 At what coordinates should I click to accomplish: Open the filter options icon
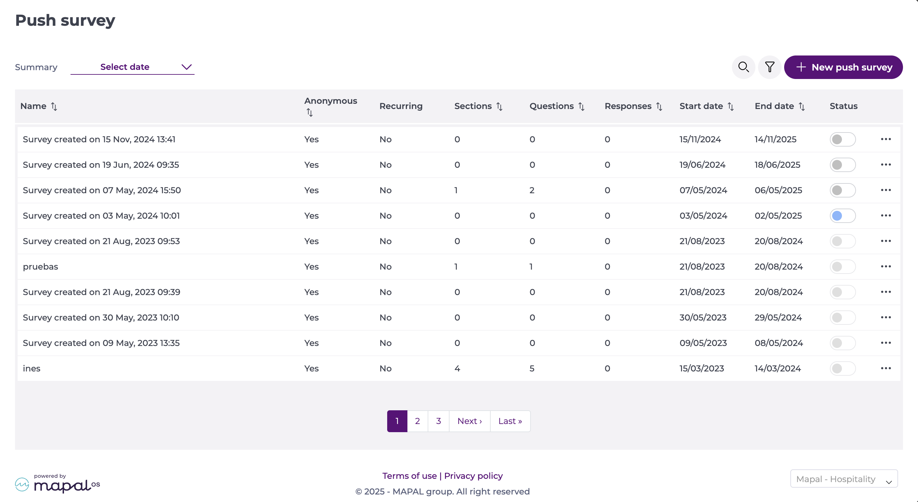(769, 67)
